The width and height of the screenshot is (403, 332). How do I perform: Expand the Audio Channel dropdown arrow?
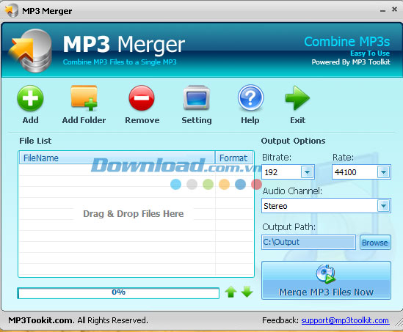click(x=383, y=206)
